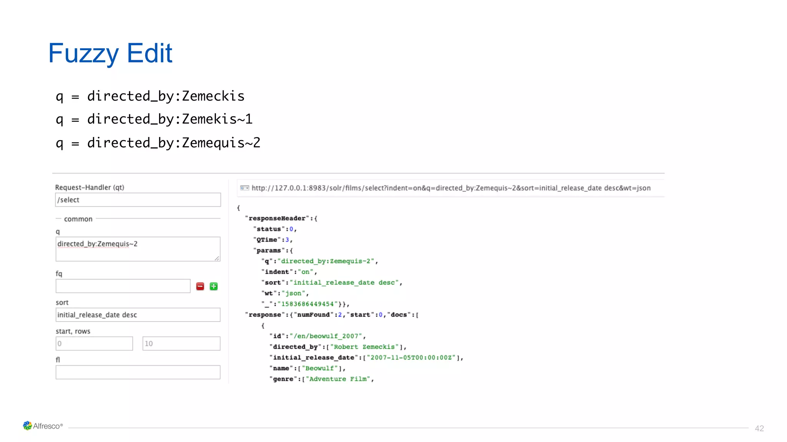Viewport: 787px width, 442px height.
Task: Click the "Robert Zemeckis" value in JSON response
Action: pos(364,347)
